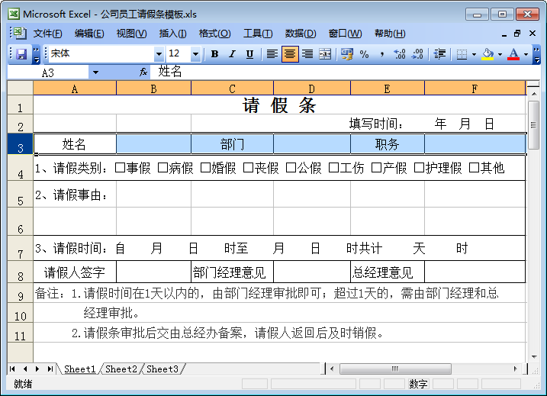Check the 护理假 checkbox
The image size is (547, 396).
[419, 167]
